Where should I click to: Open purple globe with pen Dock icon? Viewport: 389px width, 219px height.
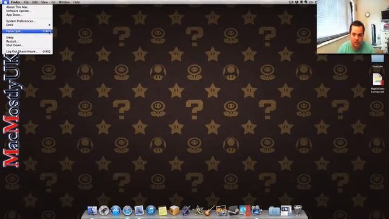[186, 210]
